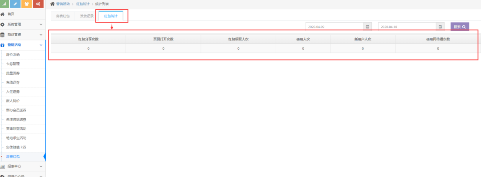Screen dimensions: 481x177
Task: Switch to the 发放记录 tab
Action: 87,16
